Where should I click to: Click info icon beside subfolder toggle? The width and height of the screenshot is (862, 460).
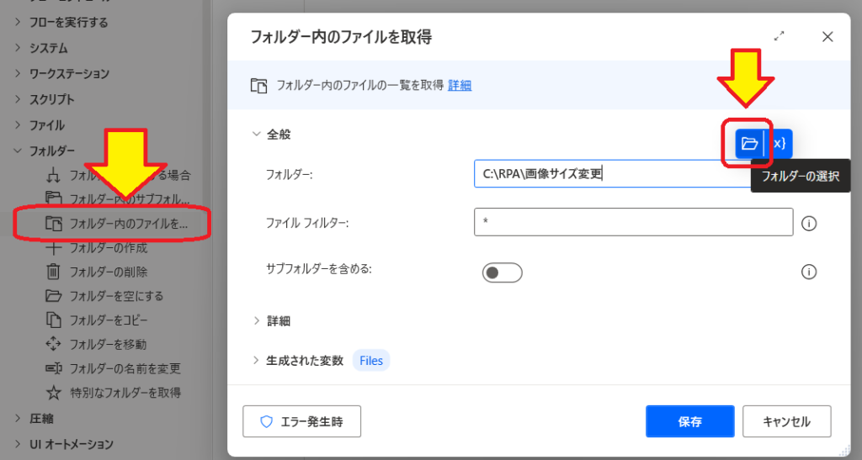(809, 272)
